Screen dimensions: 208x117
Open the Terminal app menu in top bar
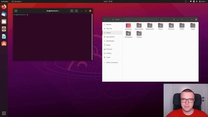click(17, 1)
